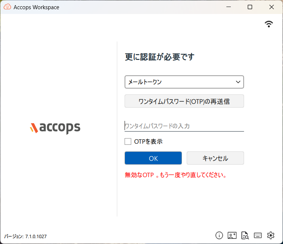Open the info (i) icon
Screen dimensions: 283x244
pyautogui.click(x=219, y=235)
